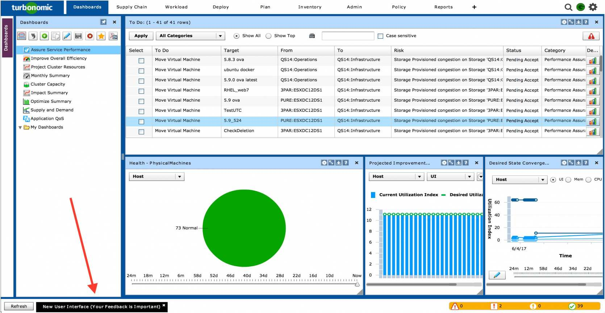Switch to the Supply Chain tab
Viewport: 605px width, 313px height.
(x=132, y=7)
